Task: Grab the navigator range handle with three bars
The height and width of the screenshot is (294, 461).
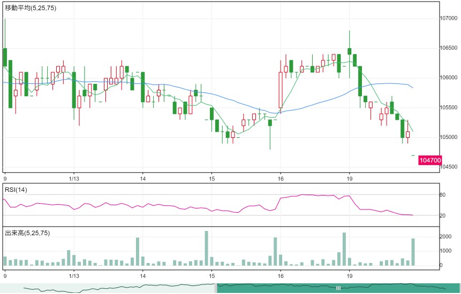Action: [338, 288]
